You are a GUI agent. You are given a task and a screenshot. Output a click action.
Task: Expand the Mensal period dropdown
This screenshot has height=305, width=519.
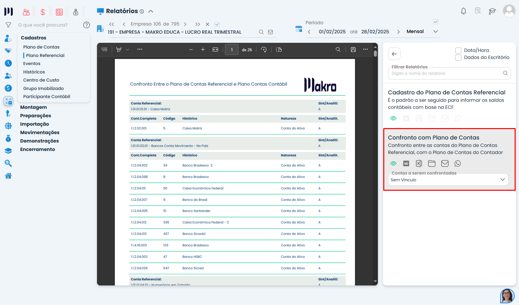click(x=435, y=32)
